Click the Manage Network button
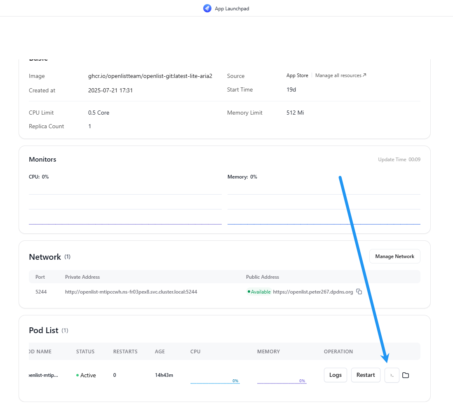 pos(394,256)
